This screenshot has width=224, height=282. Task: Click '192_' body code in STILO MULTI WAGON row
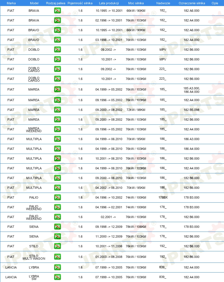pyautogui.click(x=163, y=257)
